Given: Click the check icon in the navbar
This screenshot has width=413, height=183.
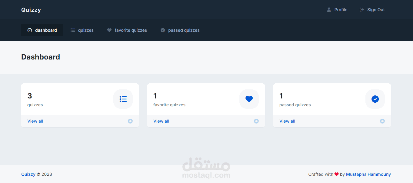Looking at the screenshot, I should click(x=163, y=30).
